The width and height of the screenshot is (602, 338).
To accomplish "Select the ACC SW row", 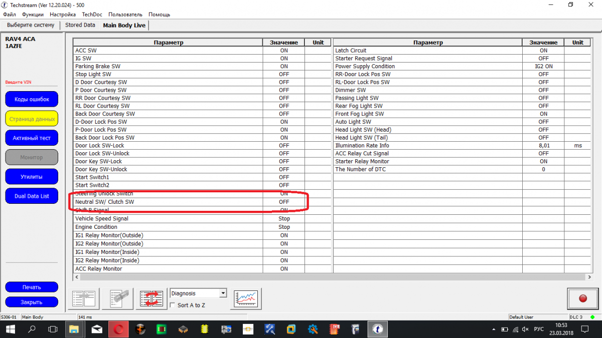I will tap(203, 51).
